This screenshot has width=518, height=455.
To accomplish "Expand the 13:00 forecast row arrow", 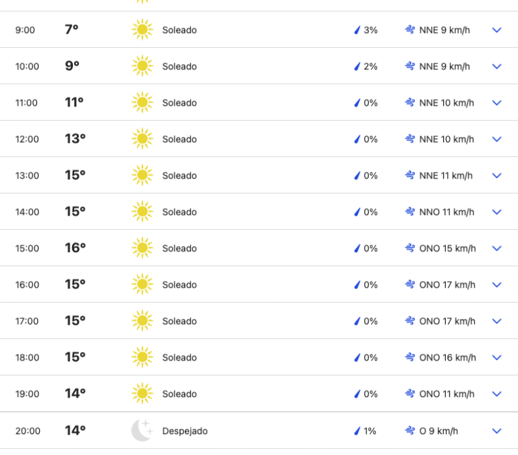I will [497, 175].
